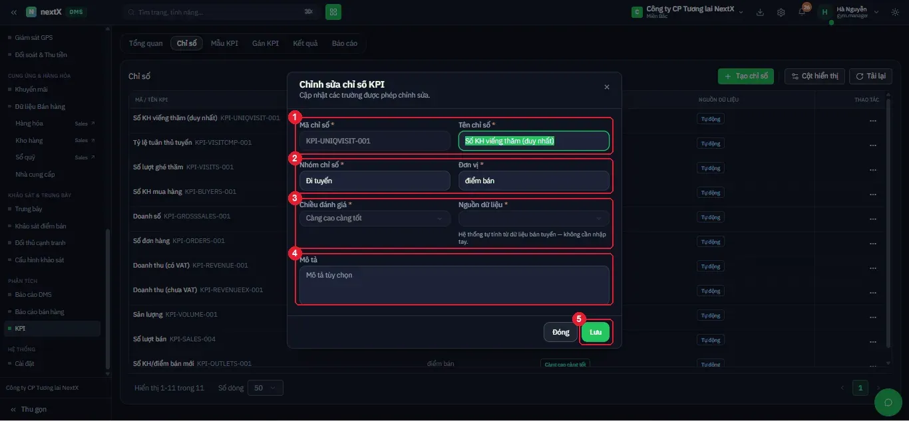Click the Tìm trang, tính năng search box

click(x=220, y=12)
